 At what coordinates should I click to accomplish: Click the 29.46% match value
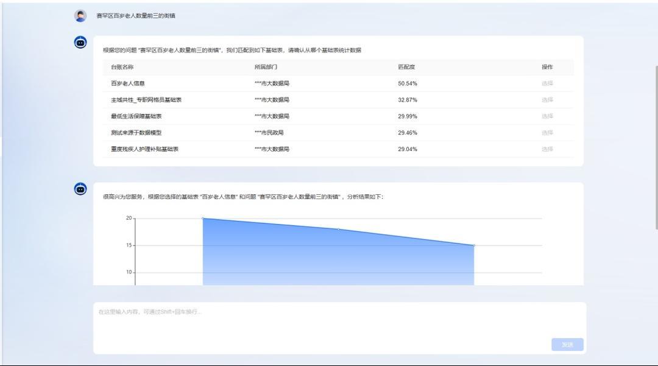click(408, 133)
